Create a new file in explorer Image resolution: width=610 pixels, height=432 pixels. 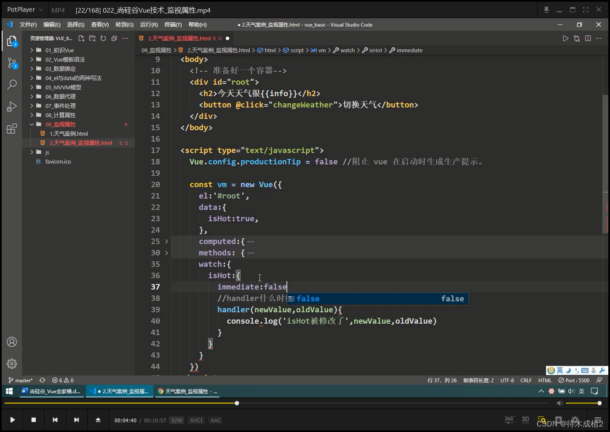[x=81, y=38]
